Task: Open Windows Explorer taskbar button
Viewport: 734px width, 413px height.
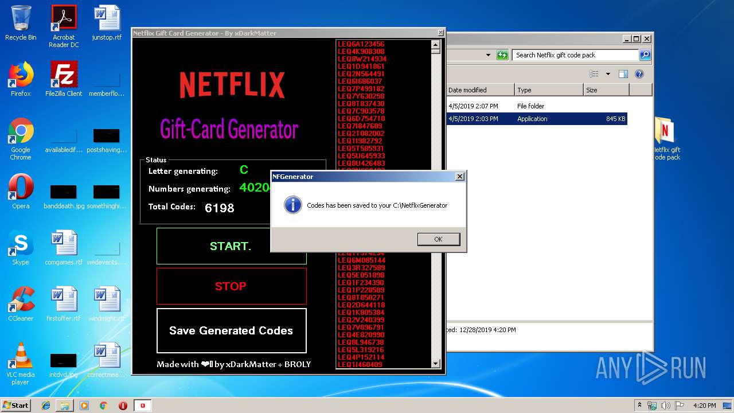Action: tap(65, 406)
